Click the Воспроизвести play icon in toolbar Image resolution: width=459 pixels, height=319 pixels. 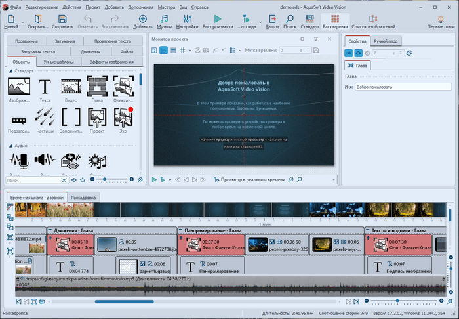[x=218, y=20]
